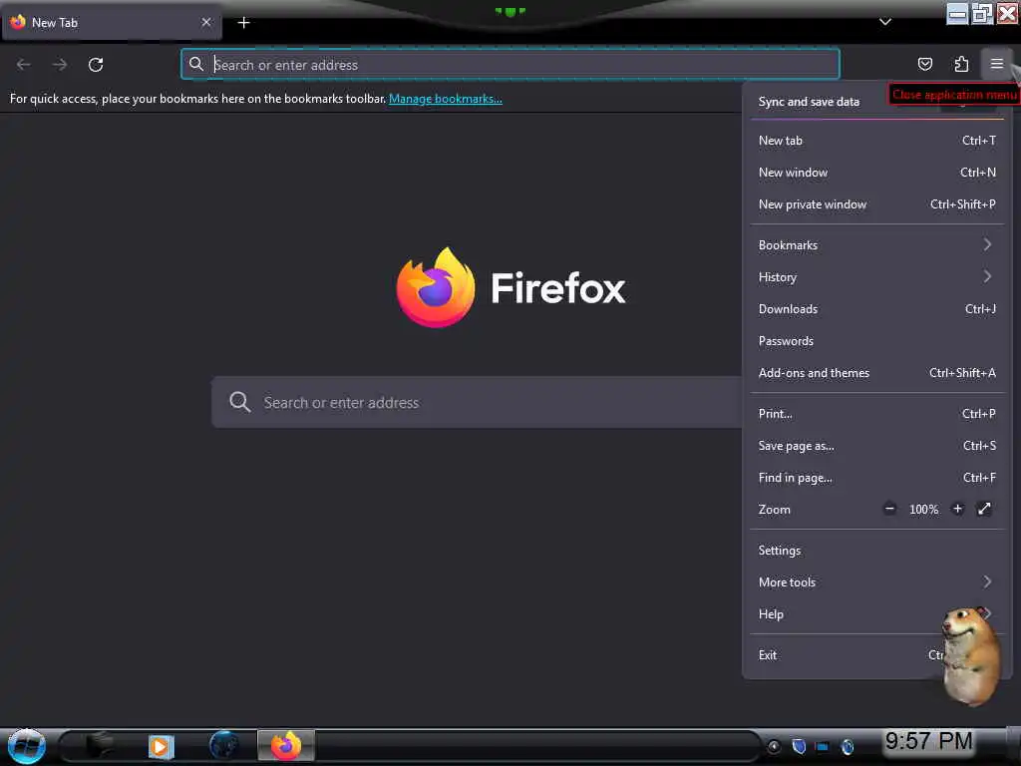Click the dark folder taskbar icon
The height and width of the screenshot is (766, 1021).
point(100,746)
